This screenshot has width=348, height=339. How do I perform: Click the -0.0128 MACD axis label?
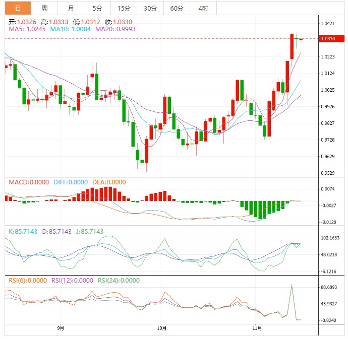[328, 222]
